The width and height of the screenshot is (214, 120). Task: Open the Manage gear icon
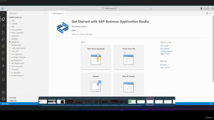pos(3,99)
